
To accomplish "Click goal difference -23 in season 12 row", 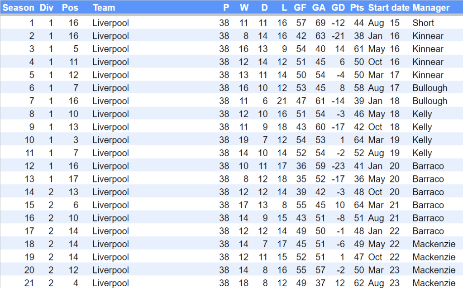I will (338, 166).
